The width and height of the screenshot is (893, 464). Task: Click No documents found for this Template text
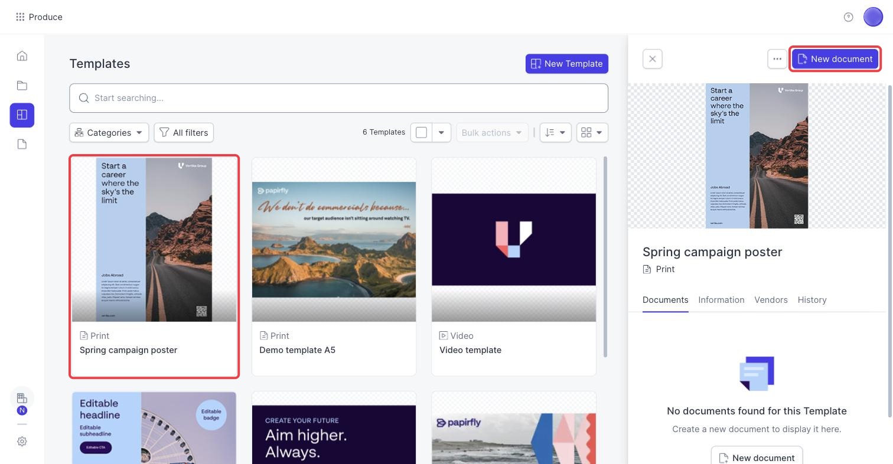(757, 411)
